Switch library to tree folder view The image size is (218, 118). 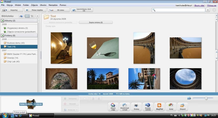pos(32,16)
